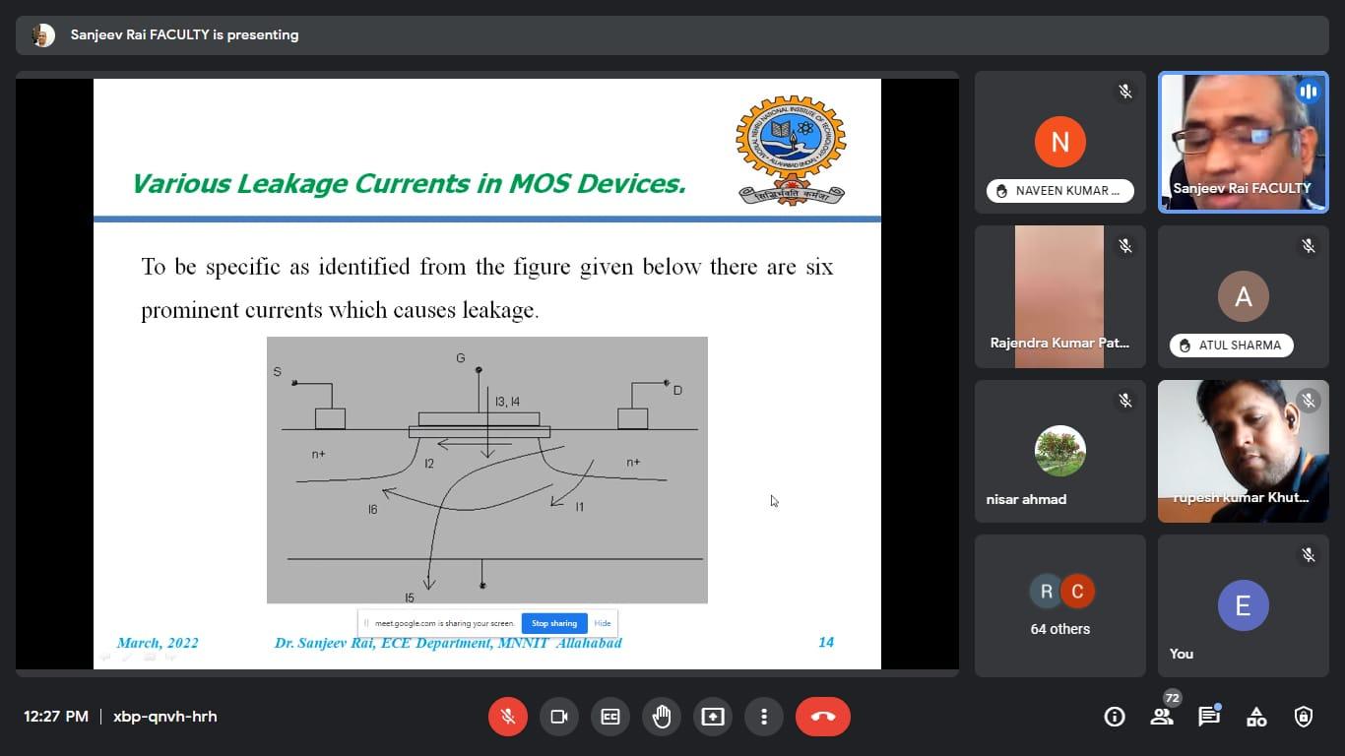The image size is (1345, 756).
Task: Open the Activities panel
Action: pos(1256,717)
